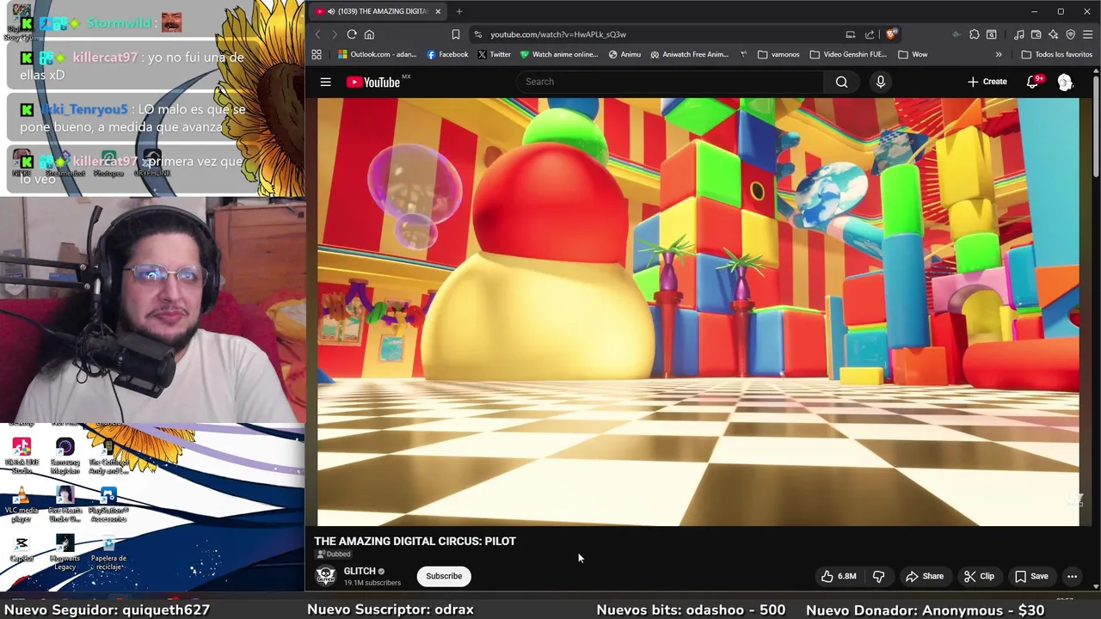Expand the vamonos bookmark folder
This screenshot has height=619, width=1101.
point(778,54)
